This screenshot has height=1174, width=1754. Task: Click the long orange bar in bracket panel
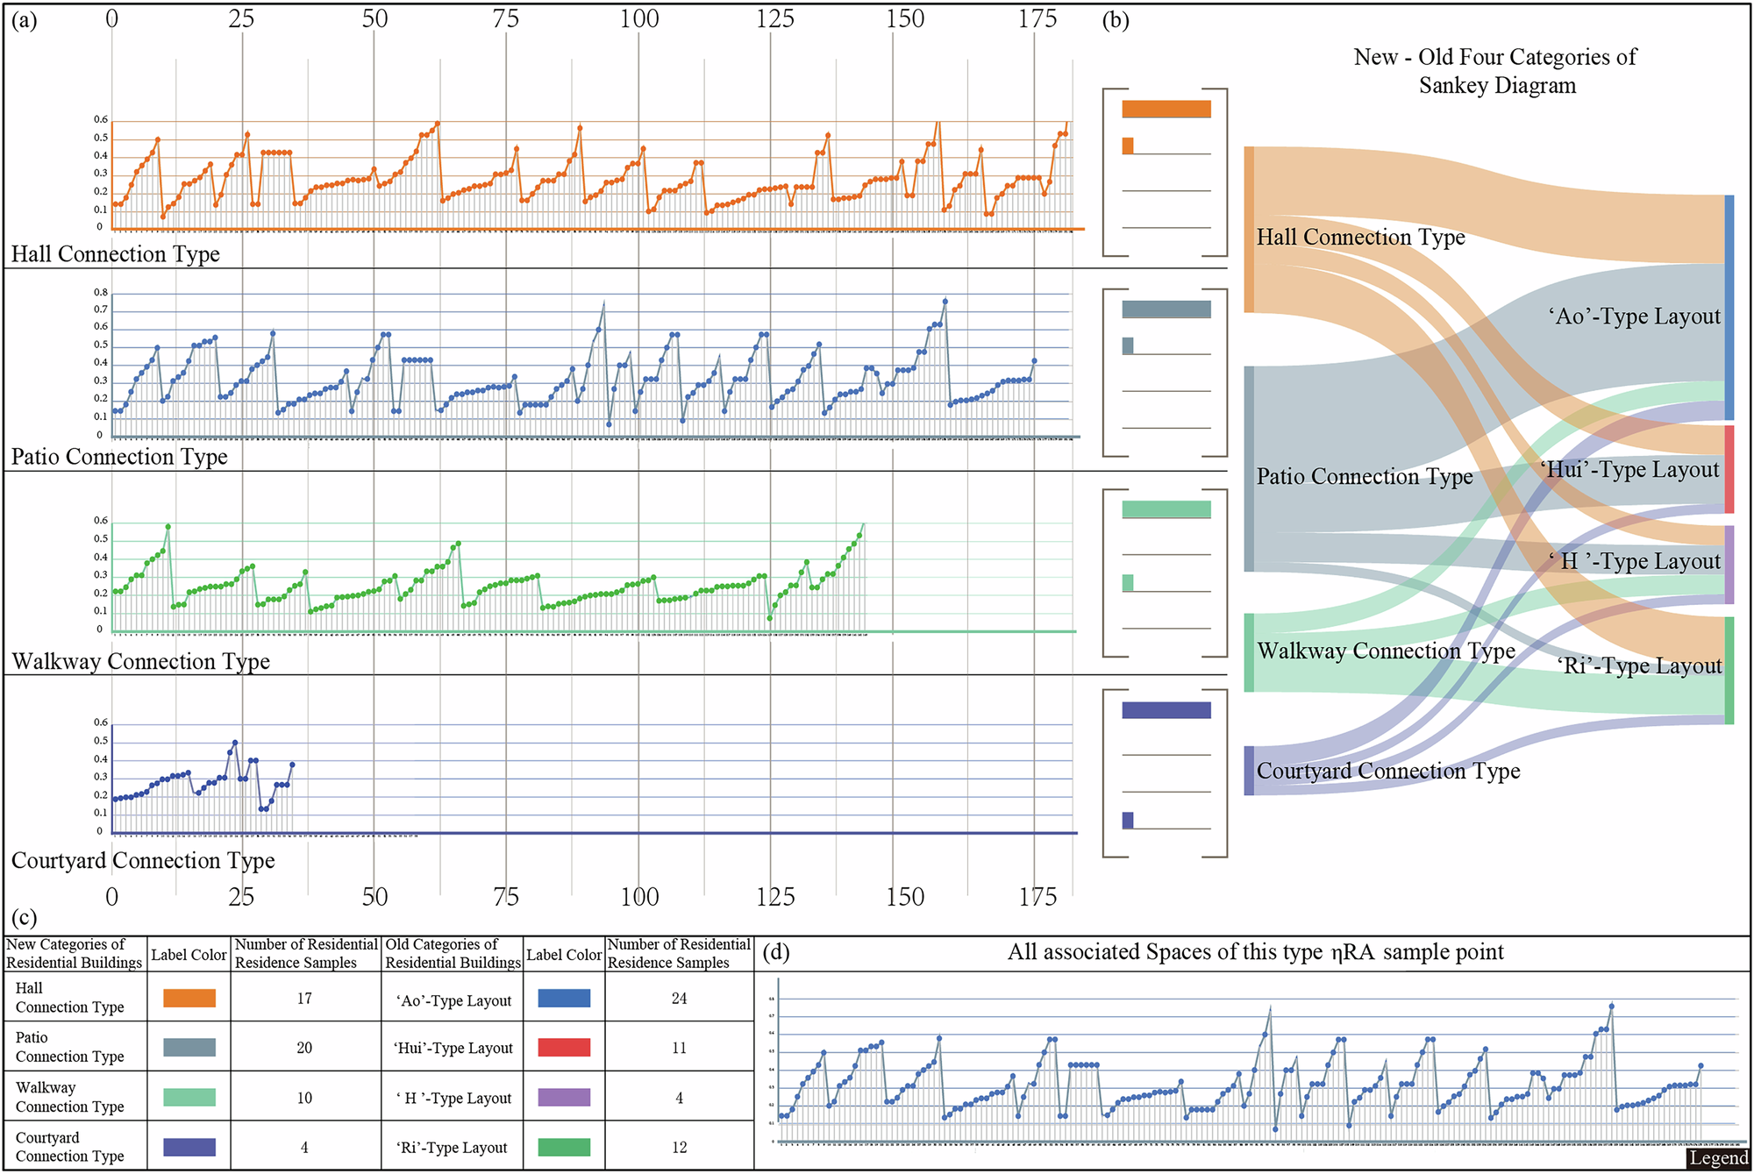[x=1166, y=109]
